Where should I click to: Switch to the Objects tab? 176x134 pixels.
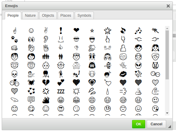48,16
